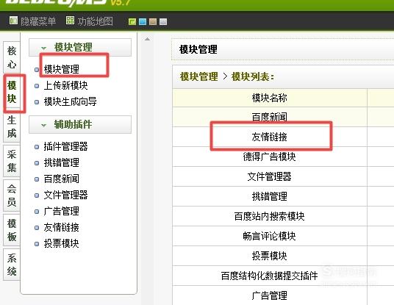Open the 系统 side tab

coord(12,265)
